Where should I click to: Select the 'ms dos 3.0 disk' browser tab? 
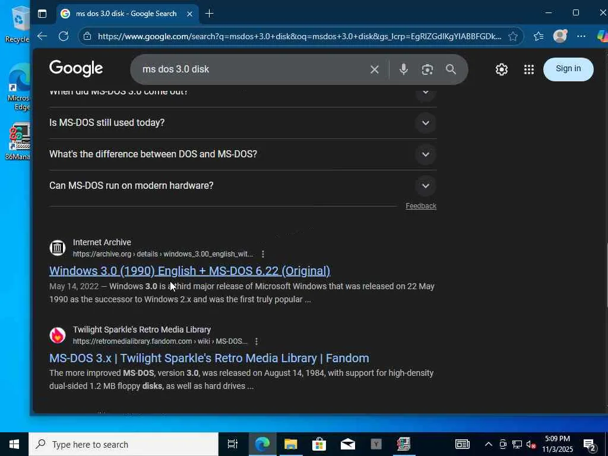(x=126, y=14)
